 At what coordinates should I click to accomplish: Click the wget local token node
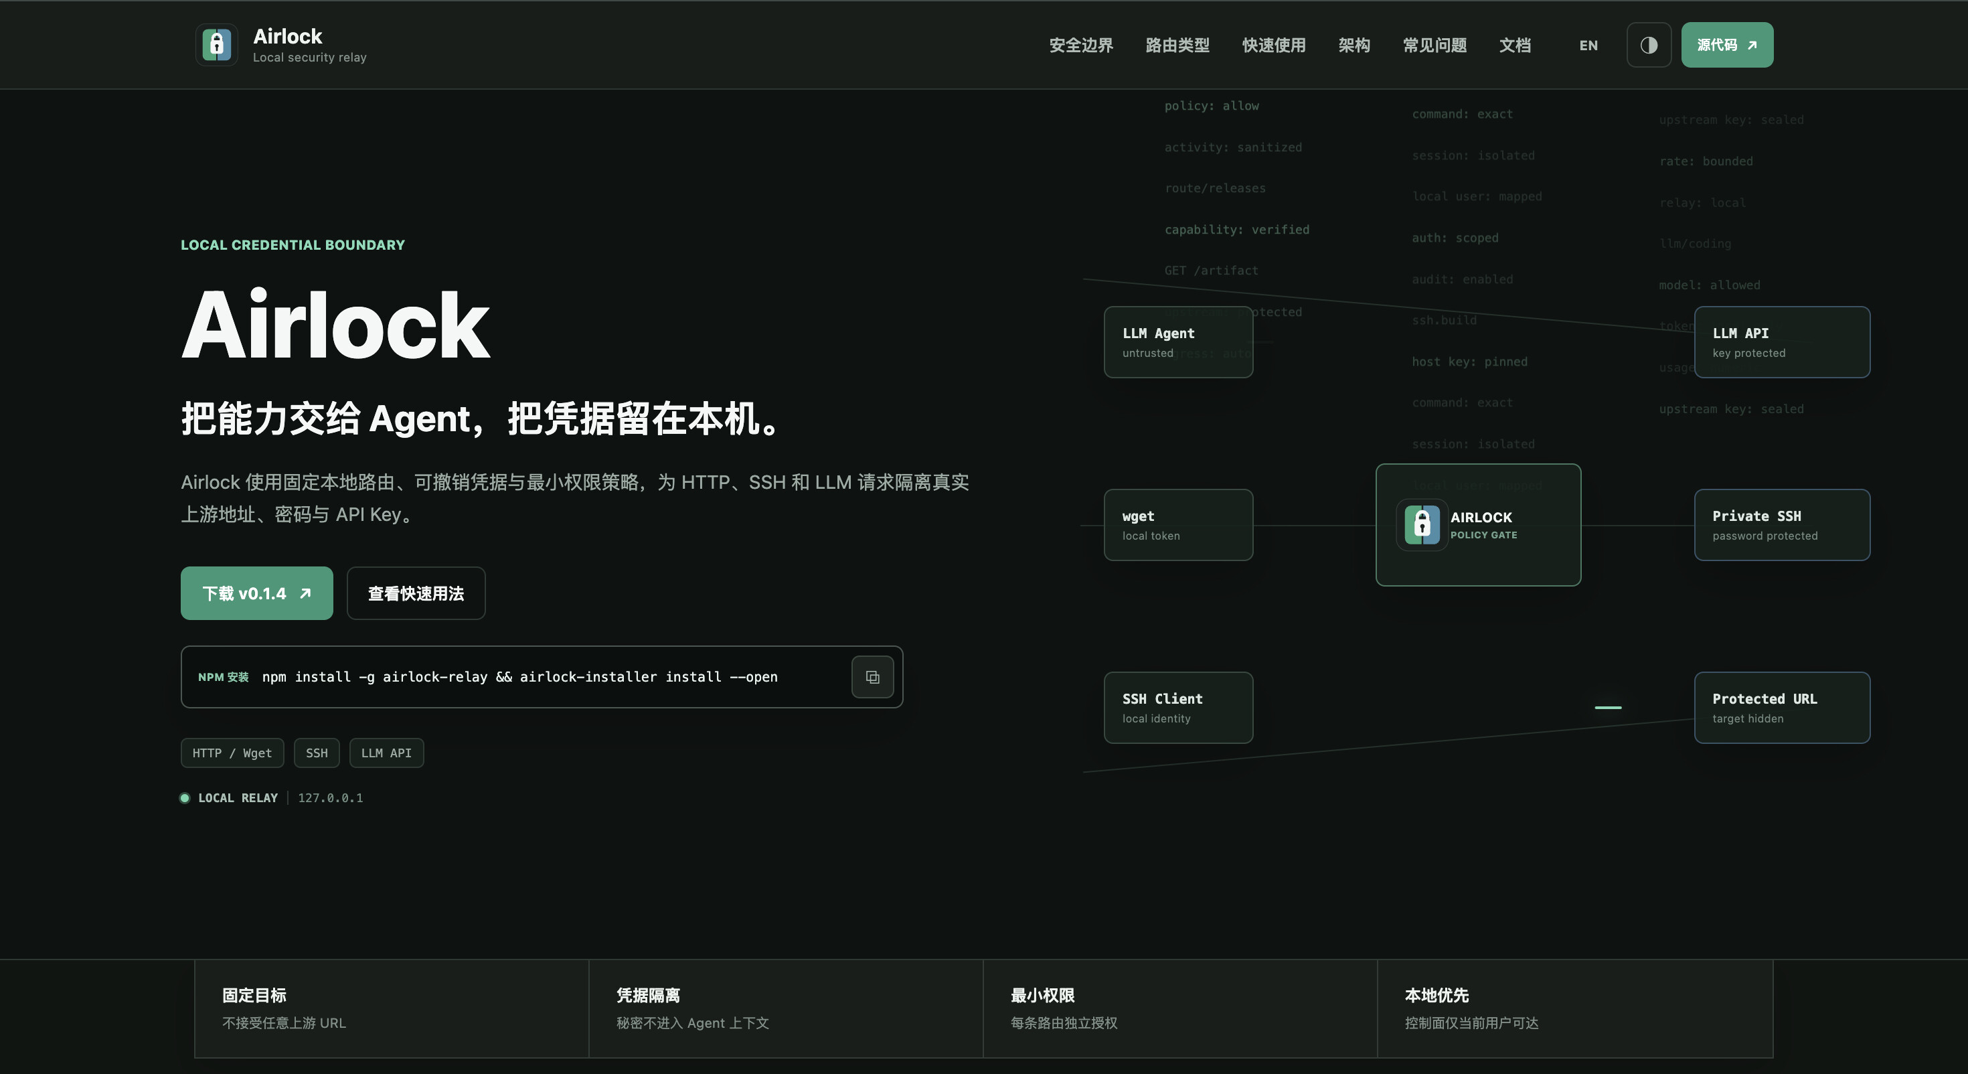[x=1178, y=525]
